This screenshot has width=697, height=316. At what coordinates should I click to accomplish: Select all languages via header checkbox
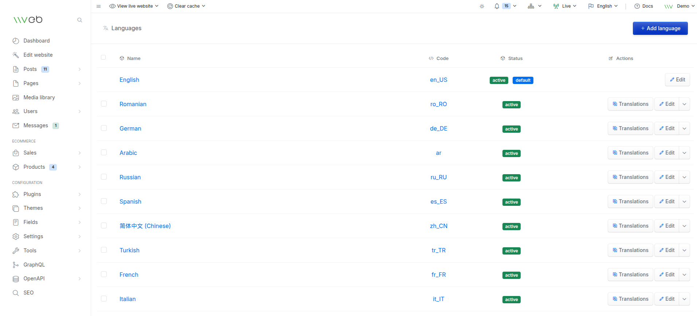103,57
